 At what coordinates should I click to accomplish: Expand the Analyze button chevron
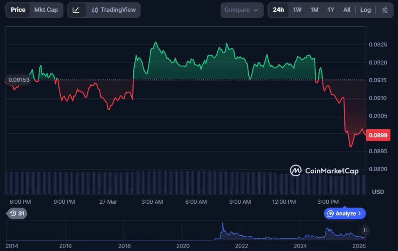(360, 213)
